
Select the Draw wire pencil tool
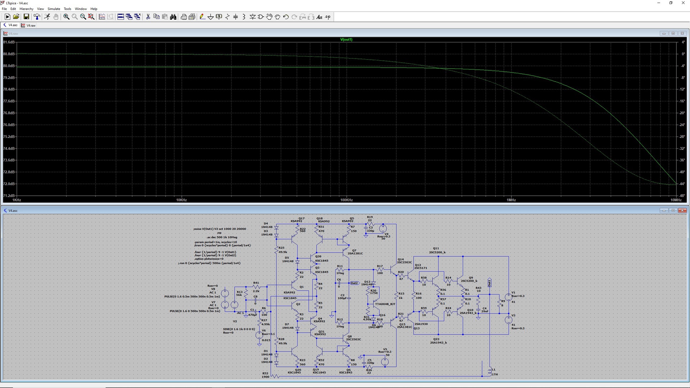coord(202,17)
